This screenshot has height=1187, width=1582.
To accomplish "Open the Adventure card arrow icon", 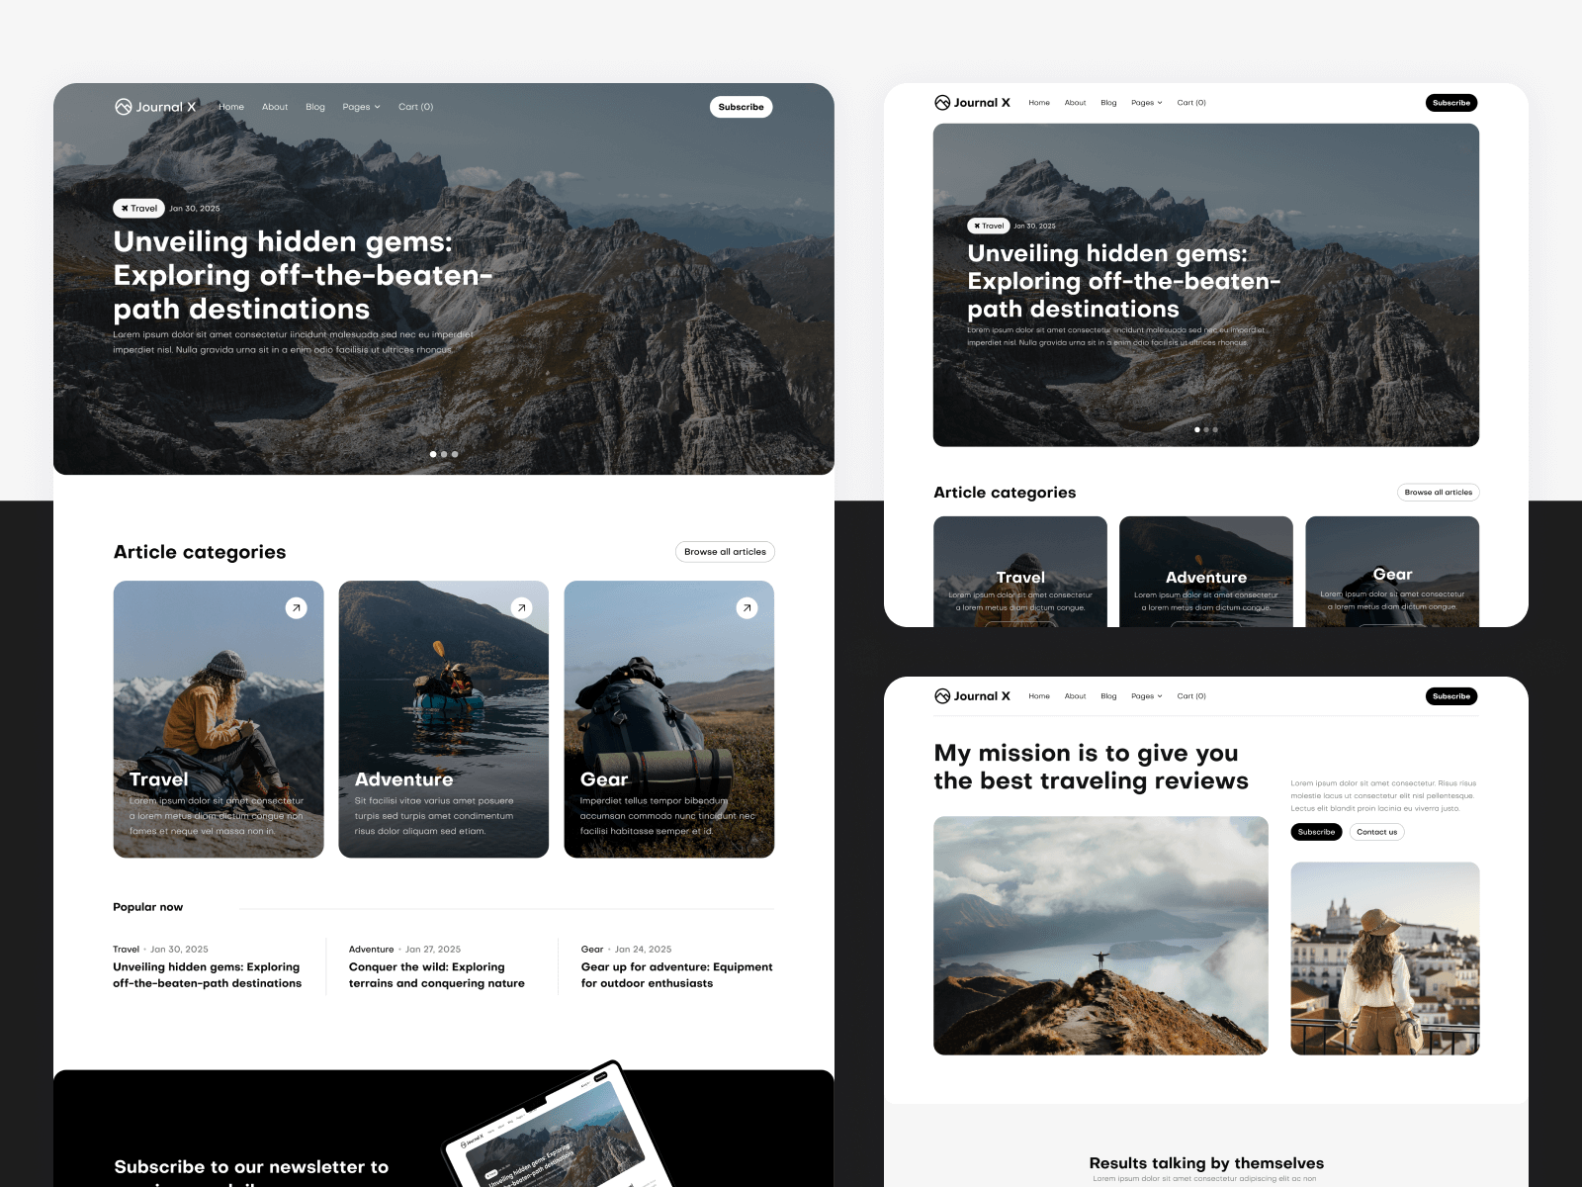I will 521,608.
